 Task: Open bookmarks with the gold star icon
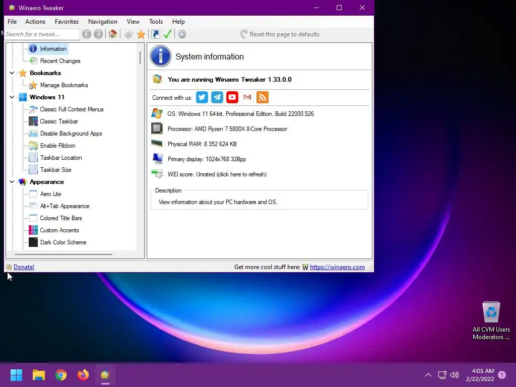pyautogui.click(x=141, y=34)
